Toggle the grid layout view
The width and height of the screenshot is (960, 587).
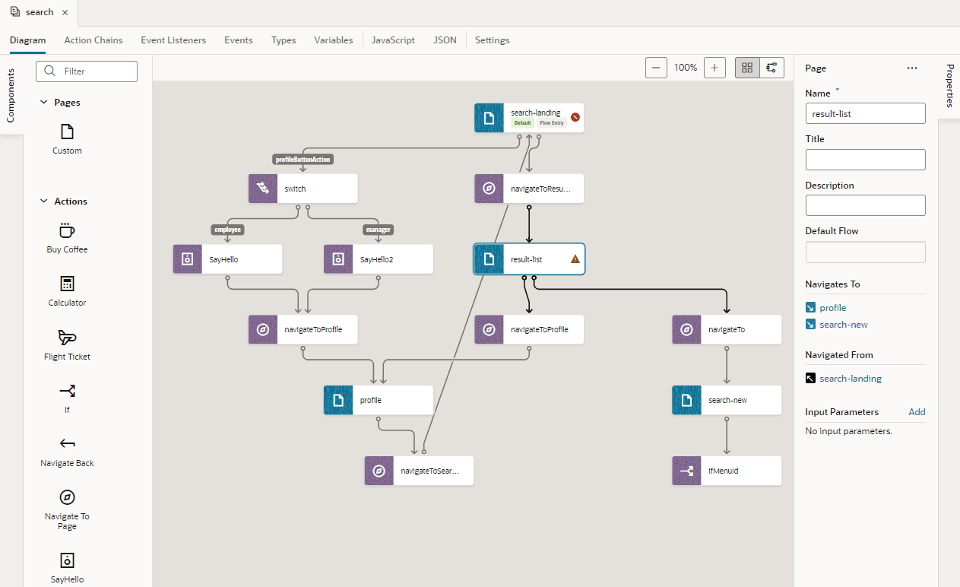(x=746, y=67)
